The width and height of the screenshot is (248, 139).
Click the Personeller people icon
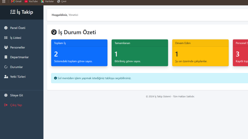click(x=6, y=47)
